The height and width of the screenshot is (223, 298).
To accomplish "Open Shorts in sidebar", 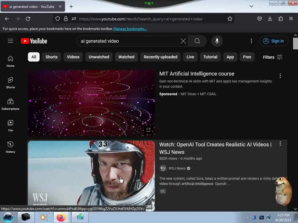I will click(x=10, y=83).
